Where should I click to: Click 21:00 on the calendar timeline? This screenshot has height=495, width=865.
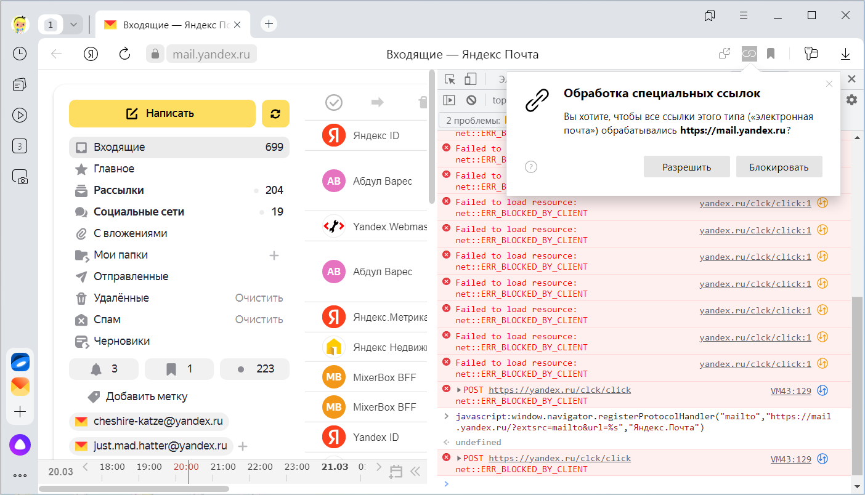click(x=223, y=467)
